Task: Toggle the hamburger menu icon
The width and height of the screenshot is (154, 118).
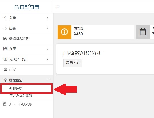Action: click(58, 7)
